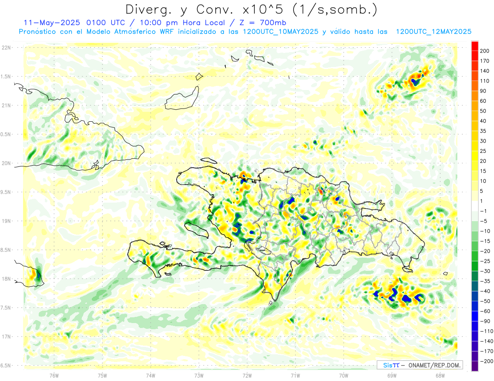Click latitude label "20N"
The width and height of the screenshot is (494, 381).
pyautogui.click(x=6, y=163)
